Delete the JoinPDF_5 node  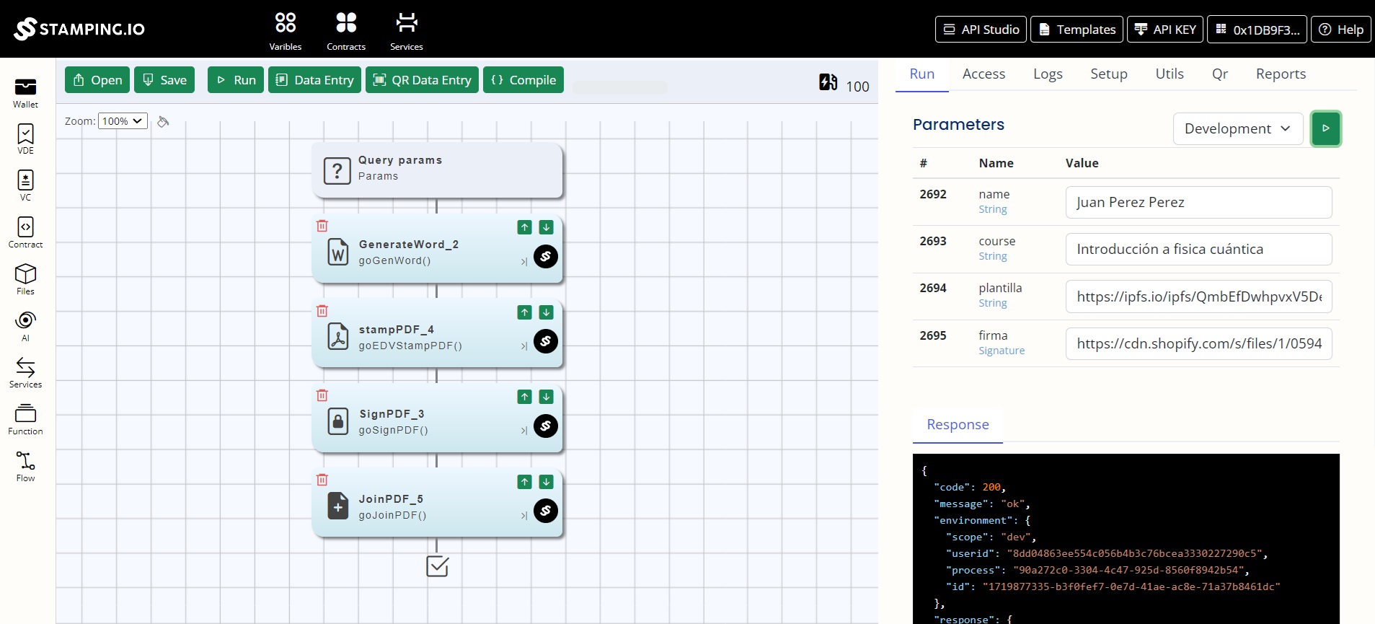[x=322, y=480]
